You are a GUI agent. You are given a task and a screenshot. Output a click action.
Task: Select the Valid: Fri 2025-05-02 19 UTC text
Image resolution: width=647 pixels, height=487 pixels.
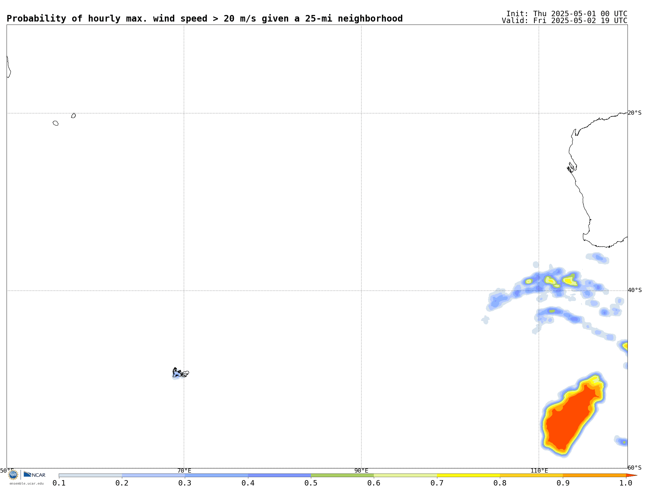pyautogui.click(x=564, y=21)
